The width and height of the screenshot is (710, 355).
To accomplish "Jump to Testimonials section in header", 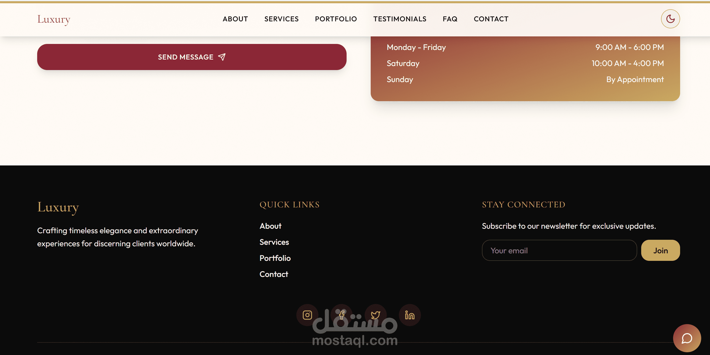I will click(x=400, y=19).
